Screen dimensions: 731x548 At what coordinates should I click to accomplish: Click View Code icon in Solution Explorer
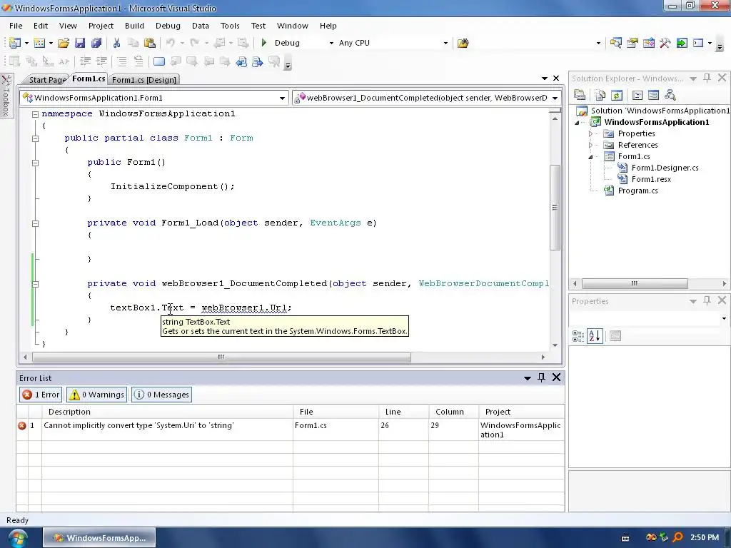point(637,95)
